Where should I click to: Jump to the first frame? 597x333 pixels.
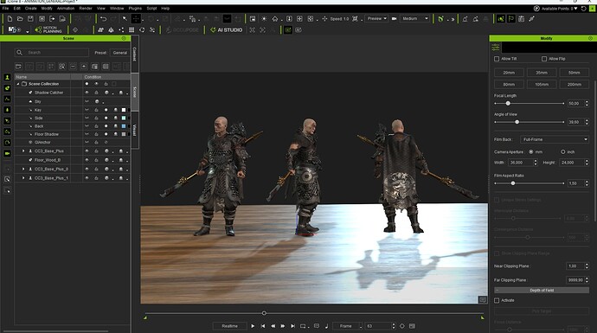point(263,326)
